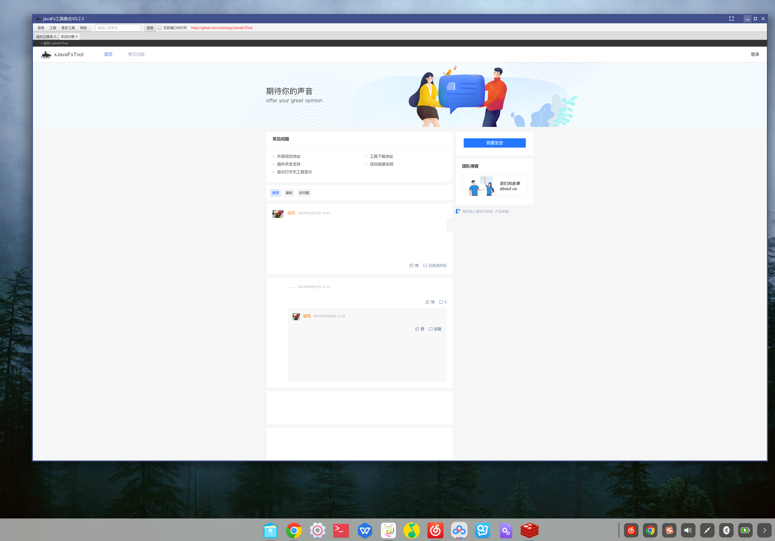Click the fullscreen icon in title bar
This screenshot has height=541, width=775.
[731, 19]
